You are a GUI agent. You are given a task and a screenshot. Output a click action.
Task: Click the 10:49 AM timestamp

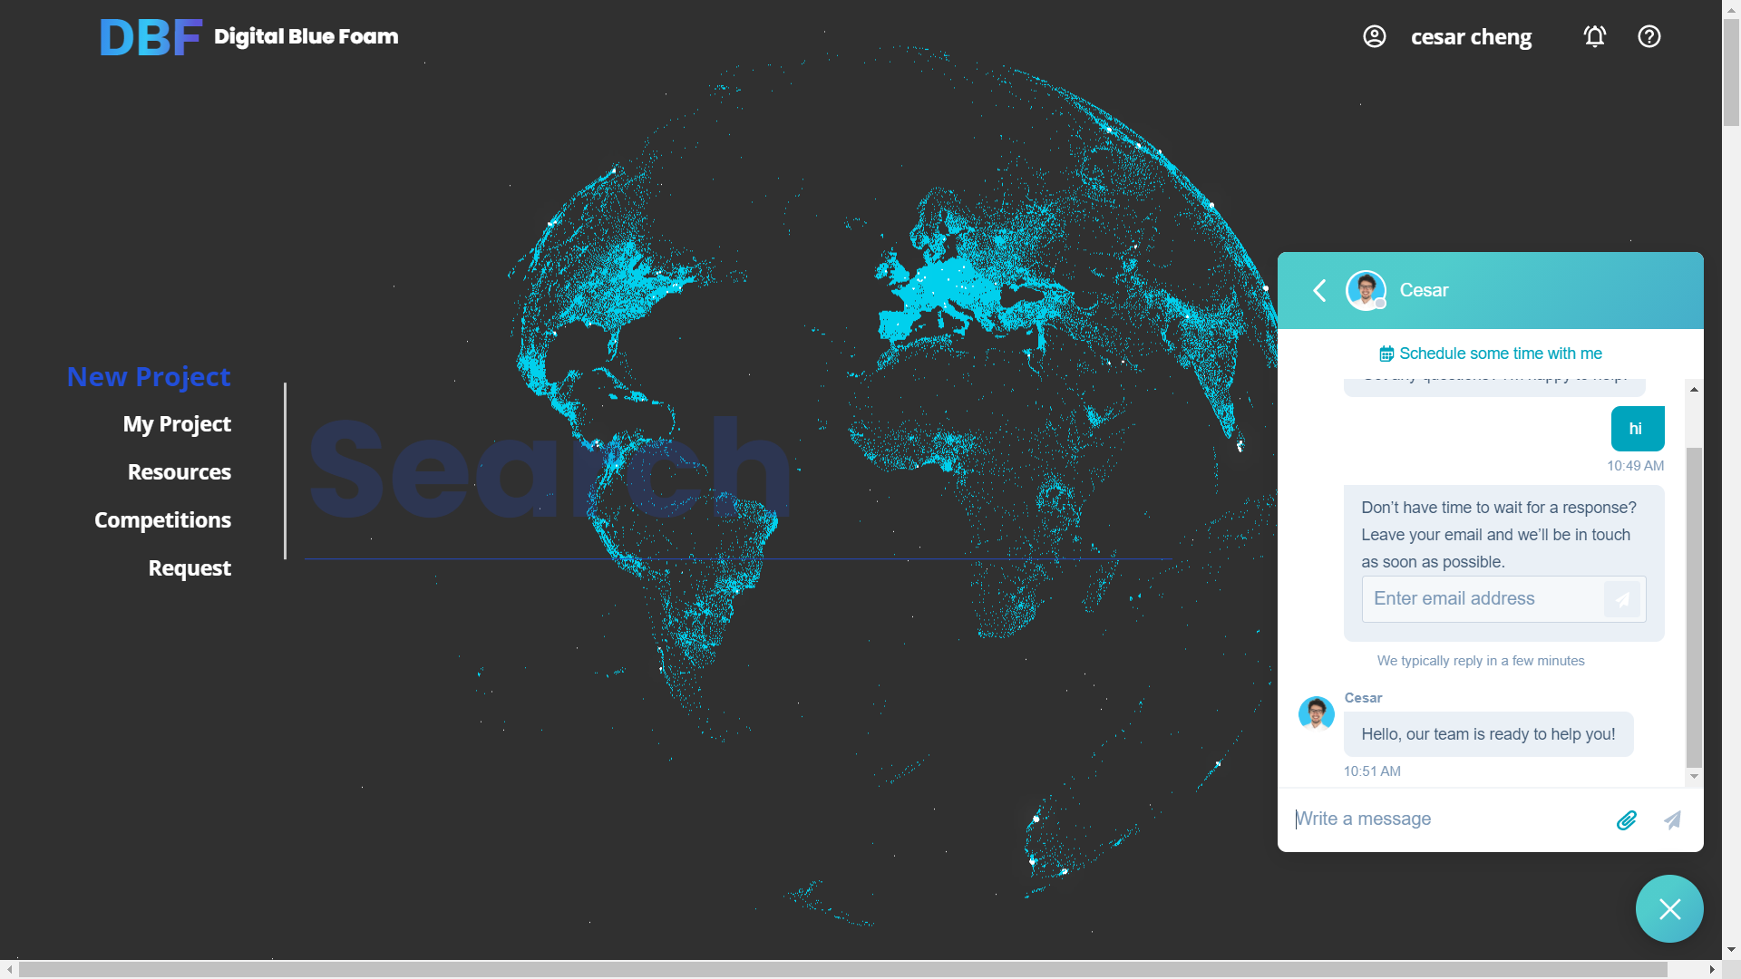coord(1636,466)
